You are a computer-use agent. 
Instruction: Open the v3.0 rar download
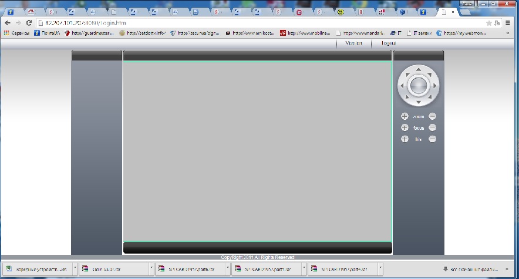point(113,269)
